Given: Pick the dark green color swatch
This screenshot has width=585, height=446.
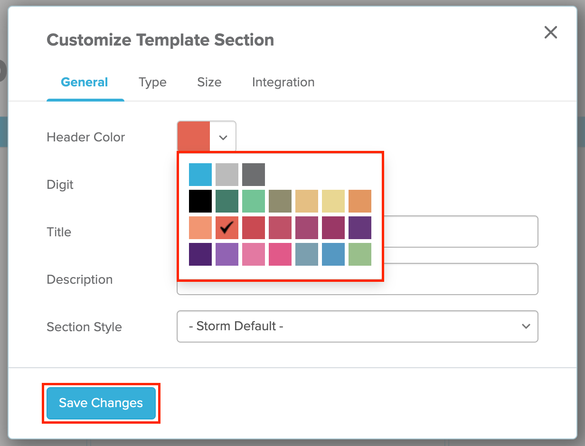Looking at the screenshot, I should [x=227, y=201].
